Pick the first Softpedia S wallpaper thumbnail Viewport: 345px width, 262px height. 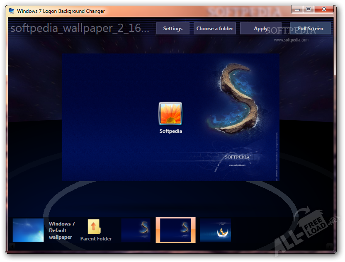[136, 230]
